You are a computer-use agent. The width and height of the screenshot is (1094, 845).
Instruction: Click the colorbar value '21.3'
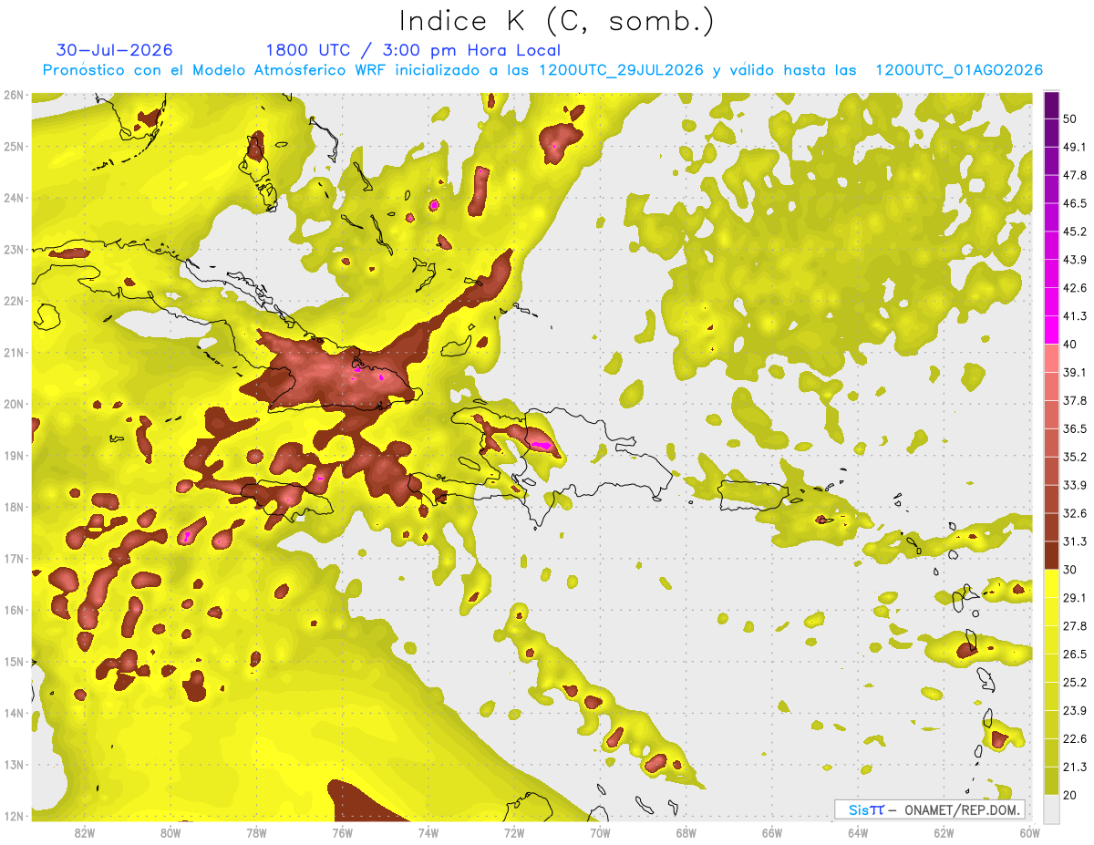[x=1074, y=767]
